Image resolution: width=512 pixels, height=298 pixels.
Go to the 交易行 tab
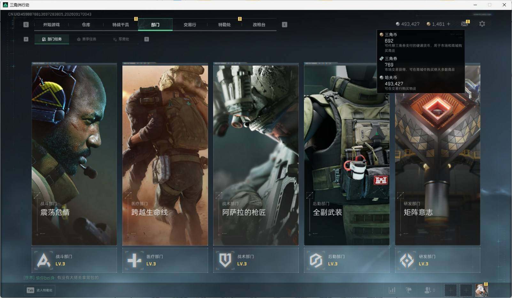click(190, 25)
